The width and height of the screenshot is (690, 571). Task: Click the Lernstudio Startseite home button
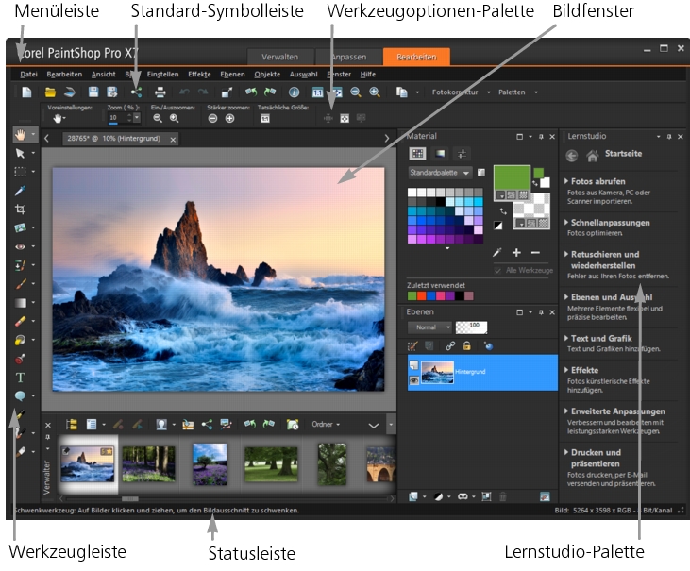click(592, 157)
